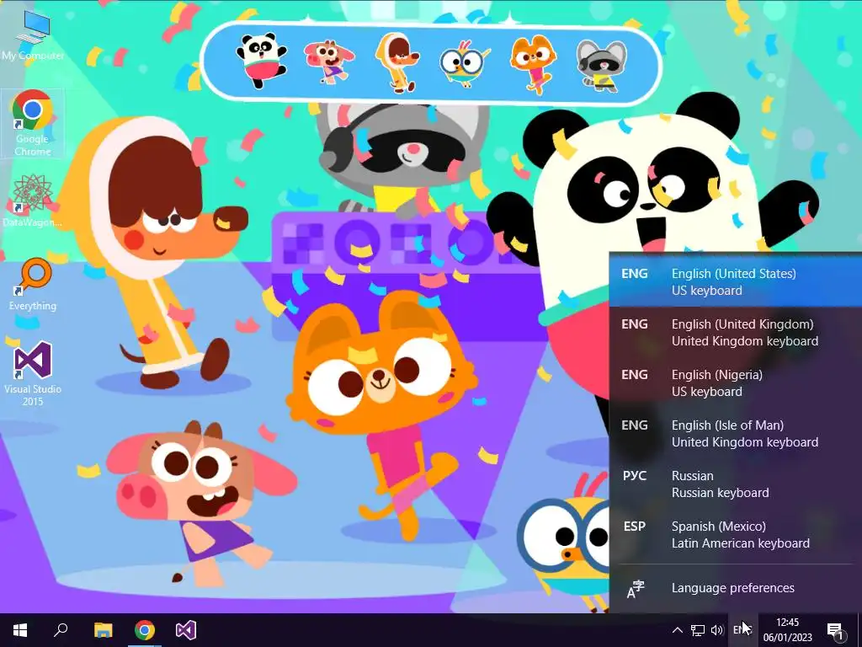Viewport: 862px width, 647px height.
Task: Open taskbar search magnifier
Action: coord(61,630)
